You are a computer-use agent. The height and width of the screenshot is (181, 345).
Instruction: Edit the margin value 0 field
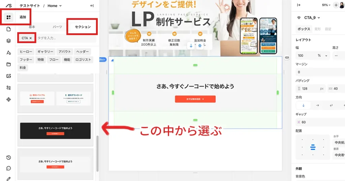pos(320,72)
